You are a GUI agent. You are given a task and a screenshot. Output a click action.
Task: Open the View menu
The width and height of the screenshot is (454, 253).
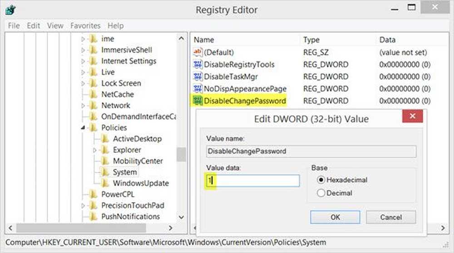pos(55,26)
